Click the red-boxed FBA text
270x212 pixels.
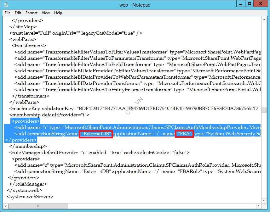pyautogui.click(x=184, y=134)
